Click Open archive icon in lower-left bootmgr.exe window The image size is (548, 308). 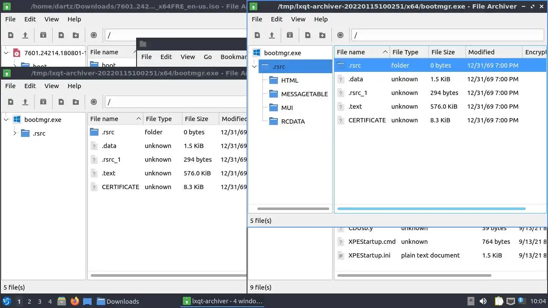25,102
